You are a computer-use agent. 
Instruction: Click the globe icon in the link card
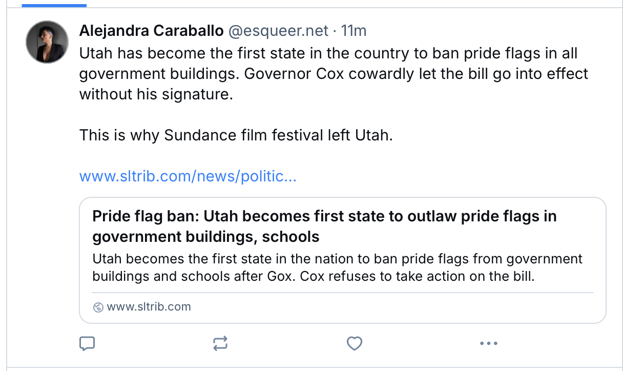[x=98, y=307]
